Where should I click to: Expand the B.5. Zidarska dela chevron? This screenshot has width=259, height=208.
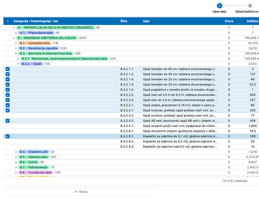[16, 157]
